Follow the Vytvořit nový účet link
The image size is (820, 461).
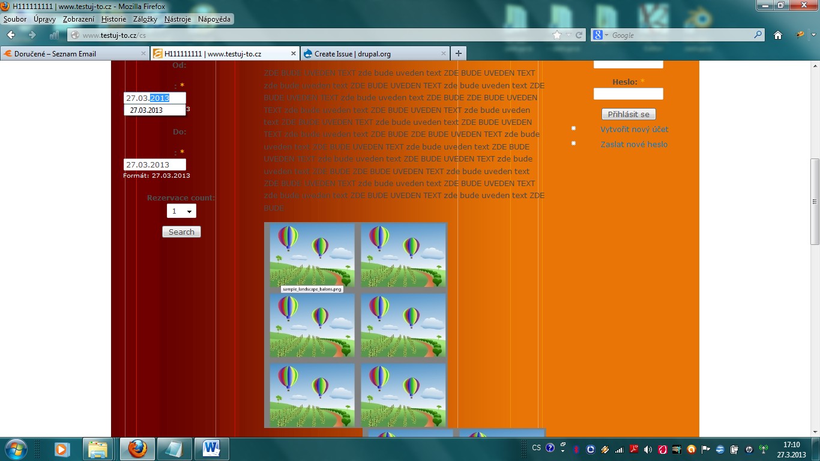(634, 129)
